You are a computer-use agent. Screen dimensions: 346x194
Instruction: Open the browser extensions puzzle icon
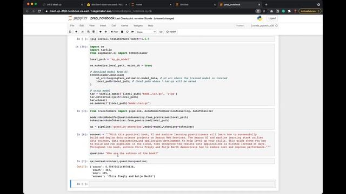coord(289,11)
